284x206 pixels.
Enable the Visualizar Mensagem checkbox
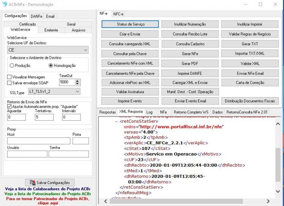(9, 77)
